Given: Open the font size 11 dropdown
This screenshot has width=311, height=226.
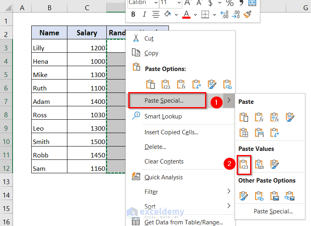Looking at the screenshot, I should click(x=179, y=2).
